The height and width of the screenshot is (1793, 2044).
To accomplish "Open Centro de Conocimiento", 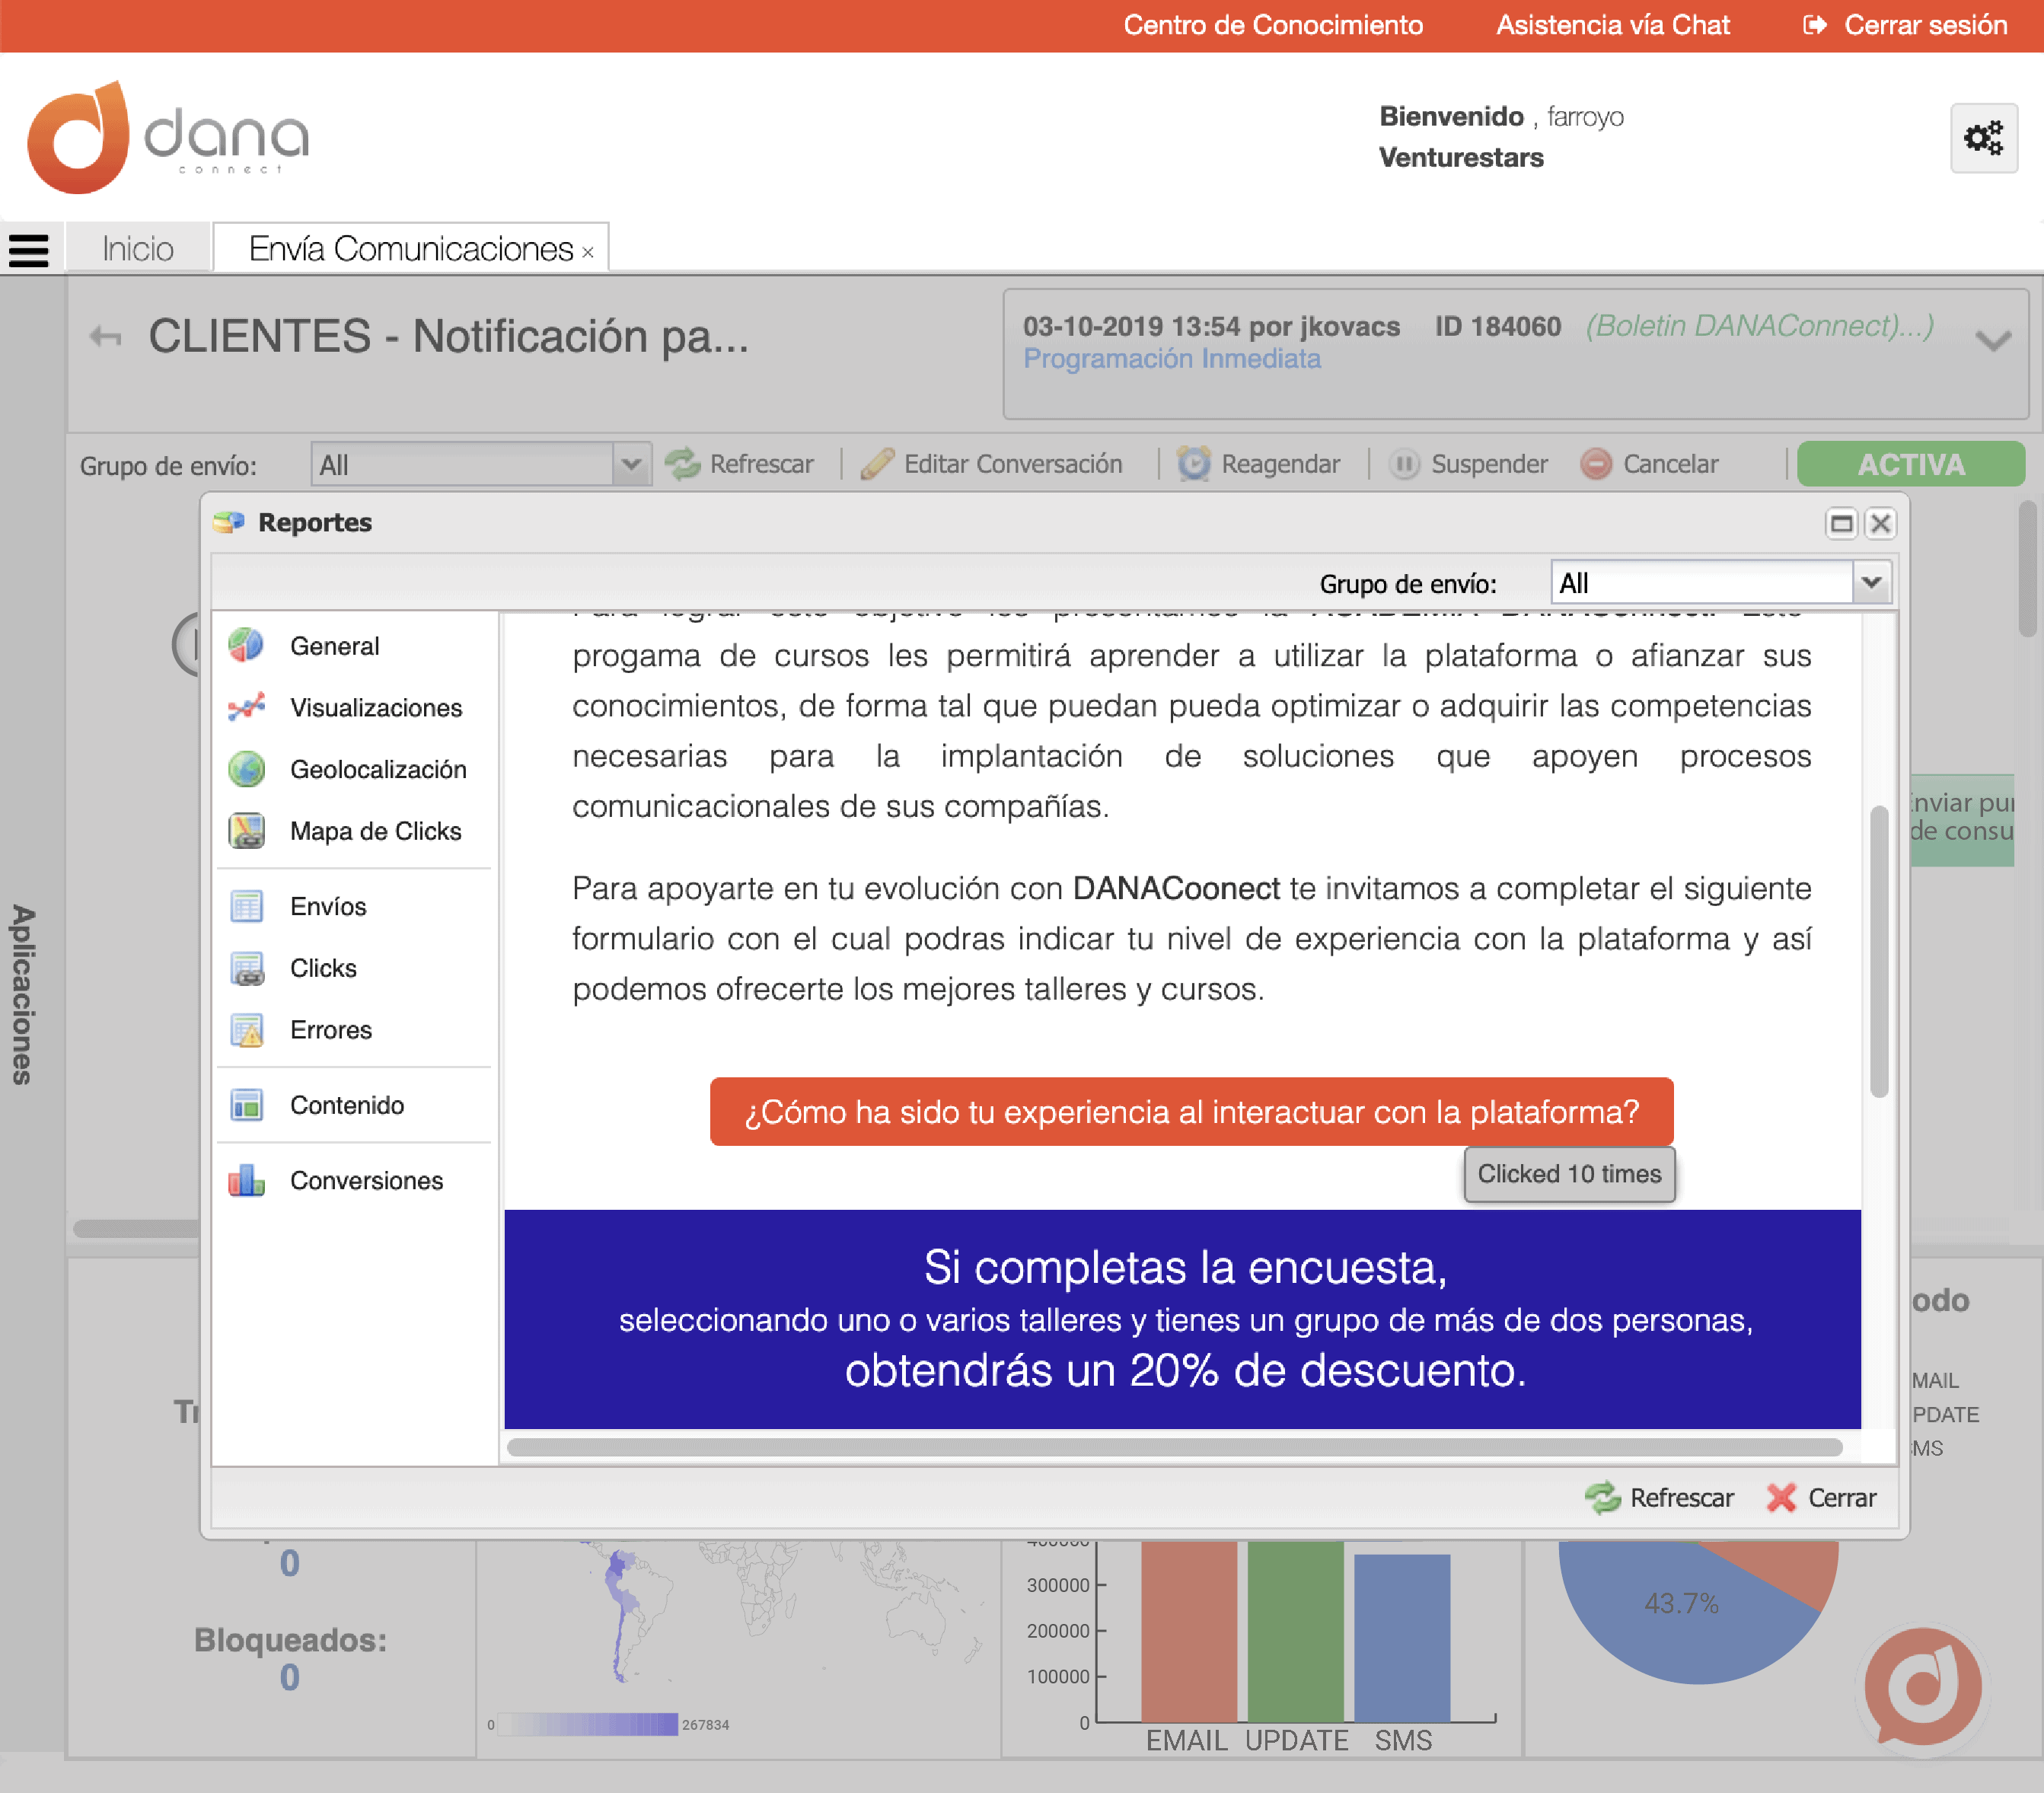I will coord(1273,25).
